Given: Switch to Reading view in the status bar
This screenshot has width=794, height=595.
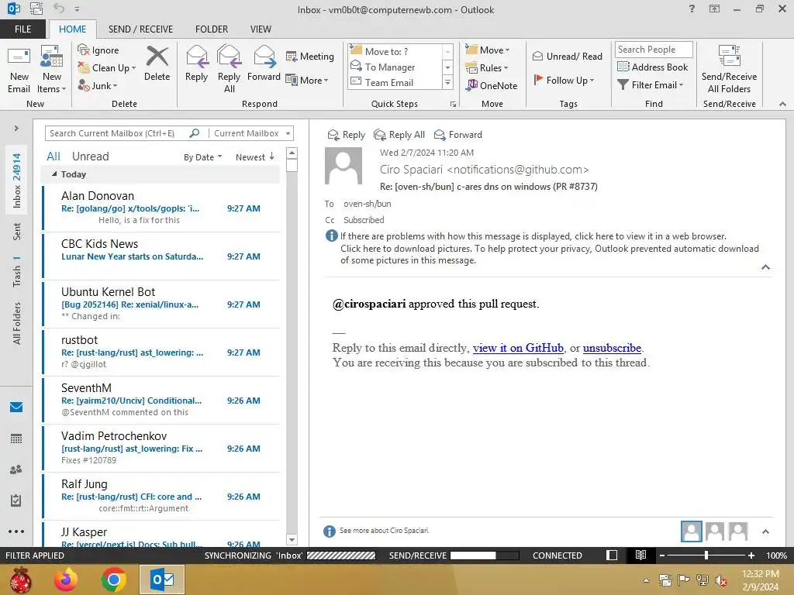Looking at the screenshot, I should (640, 555).
